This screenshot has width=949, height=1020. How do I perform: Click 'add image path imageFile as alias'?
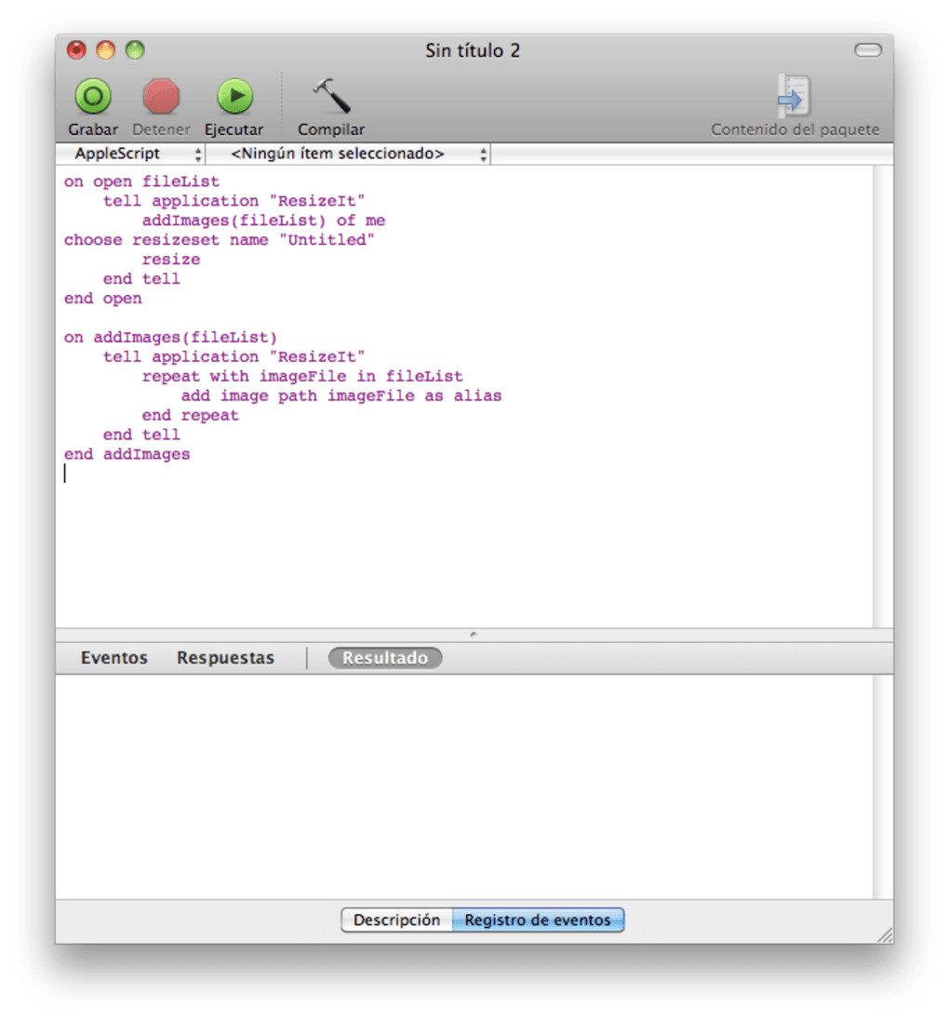coord(341,396)
